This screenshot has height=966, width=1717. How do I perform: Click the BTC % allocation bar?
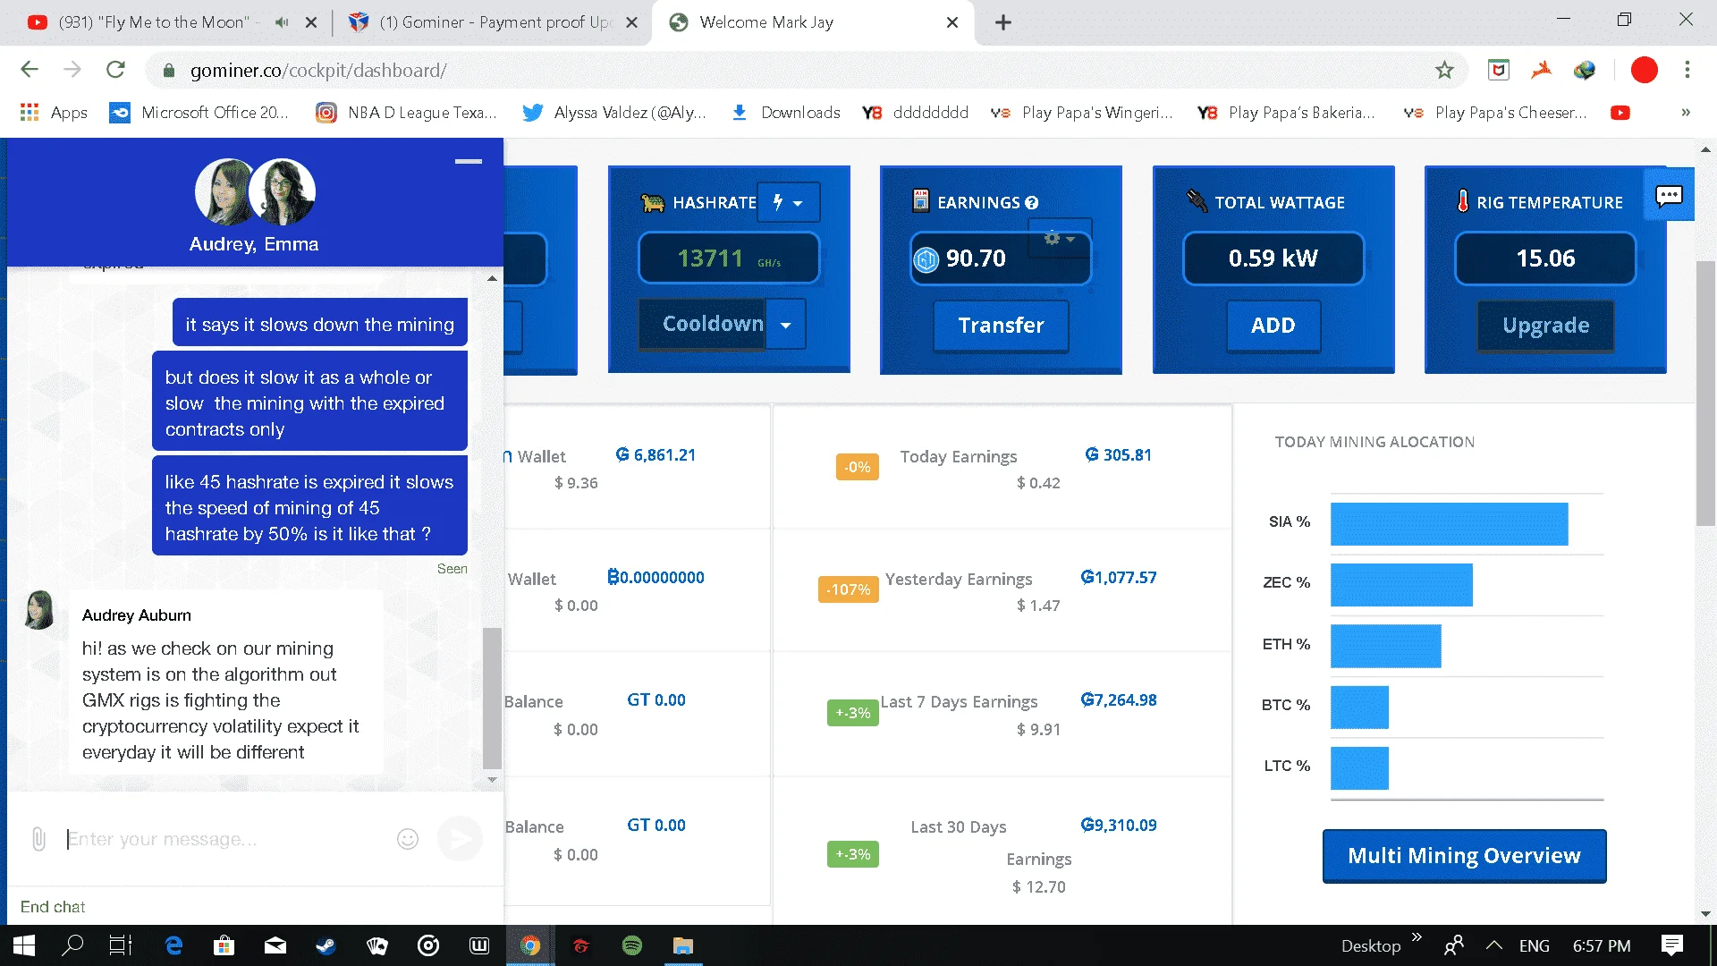click(1359, 708)
